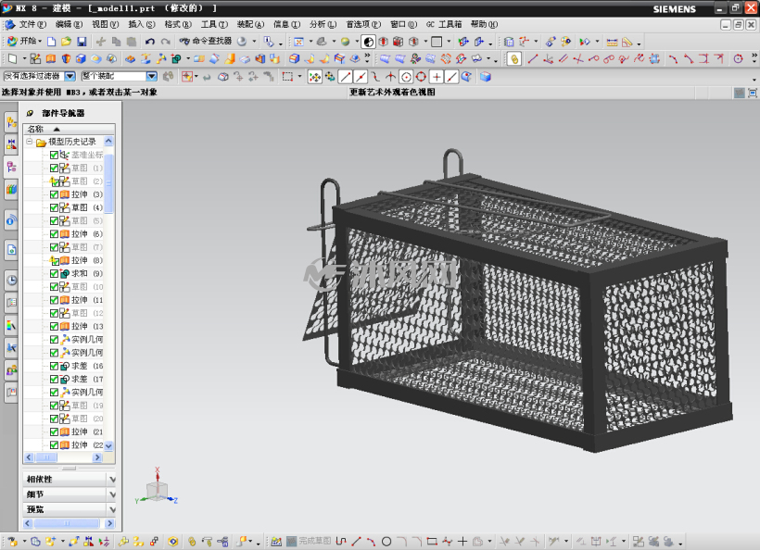Click the Save icon in the standard toolbar
The image size is (760, 550).
pos(82,42)
